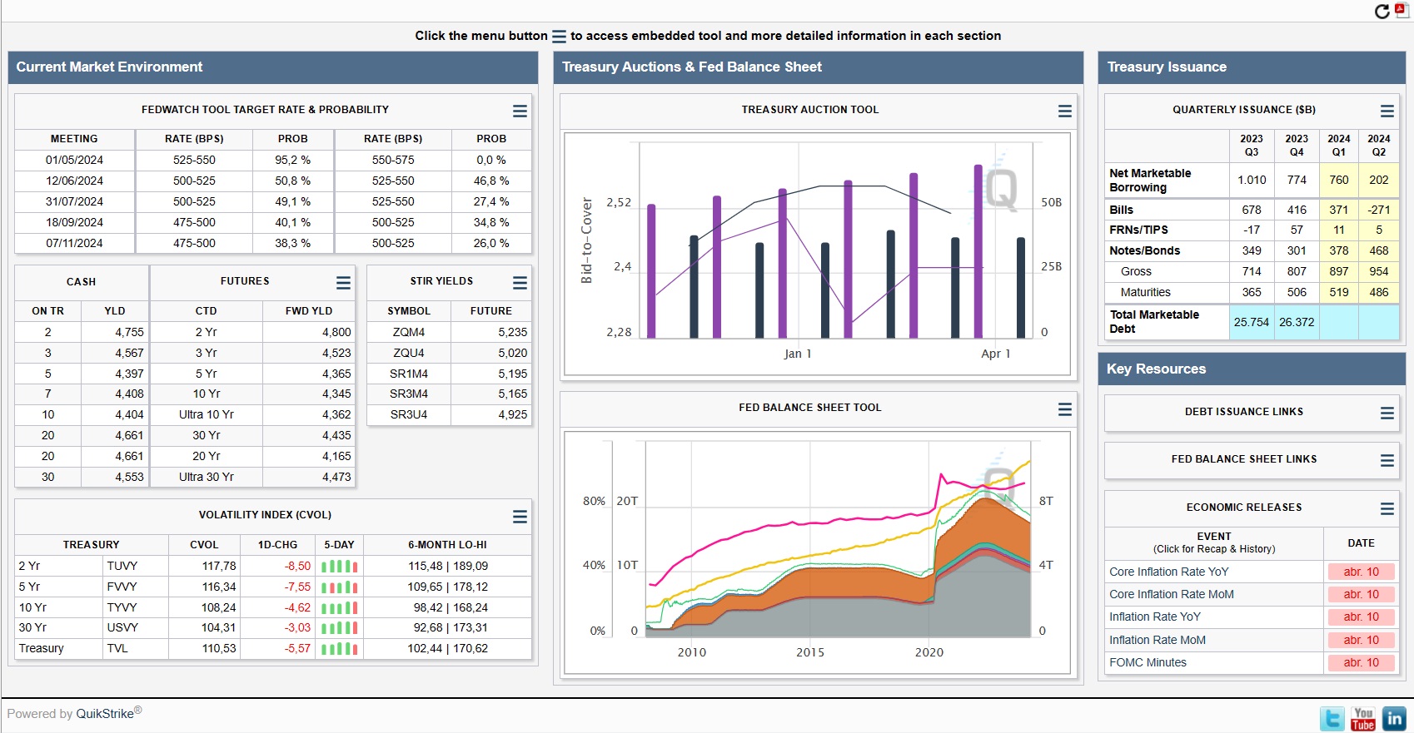Click the 2 Yr 5-day bar indicator
Screen dimensions: 1414x733
pos(339,566)
